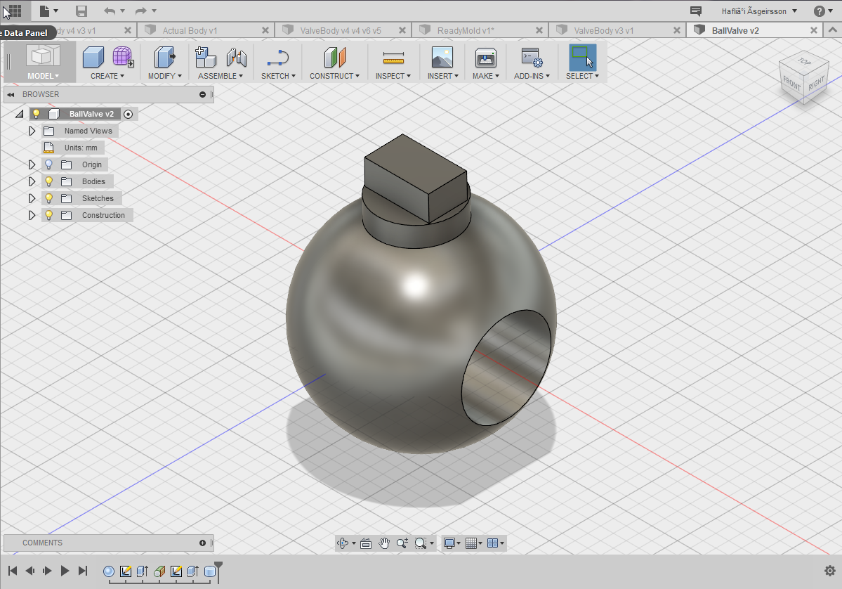Click the Joint assemble icon

tap(236, 57)
